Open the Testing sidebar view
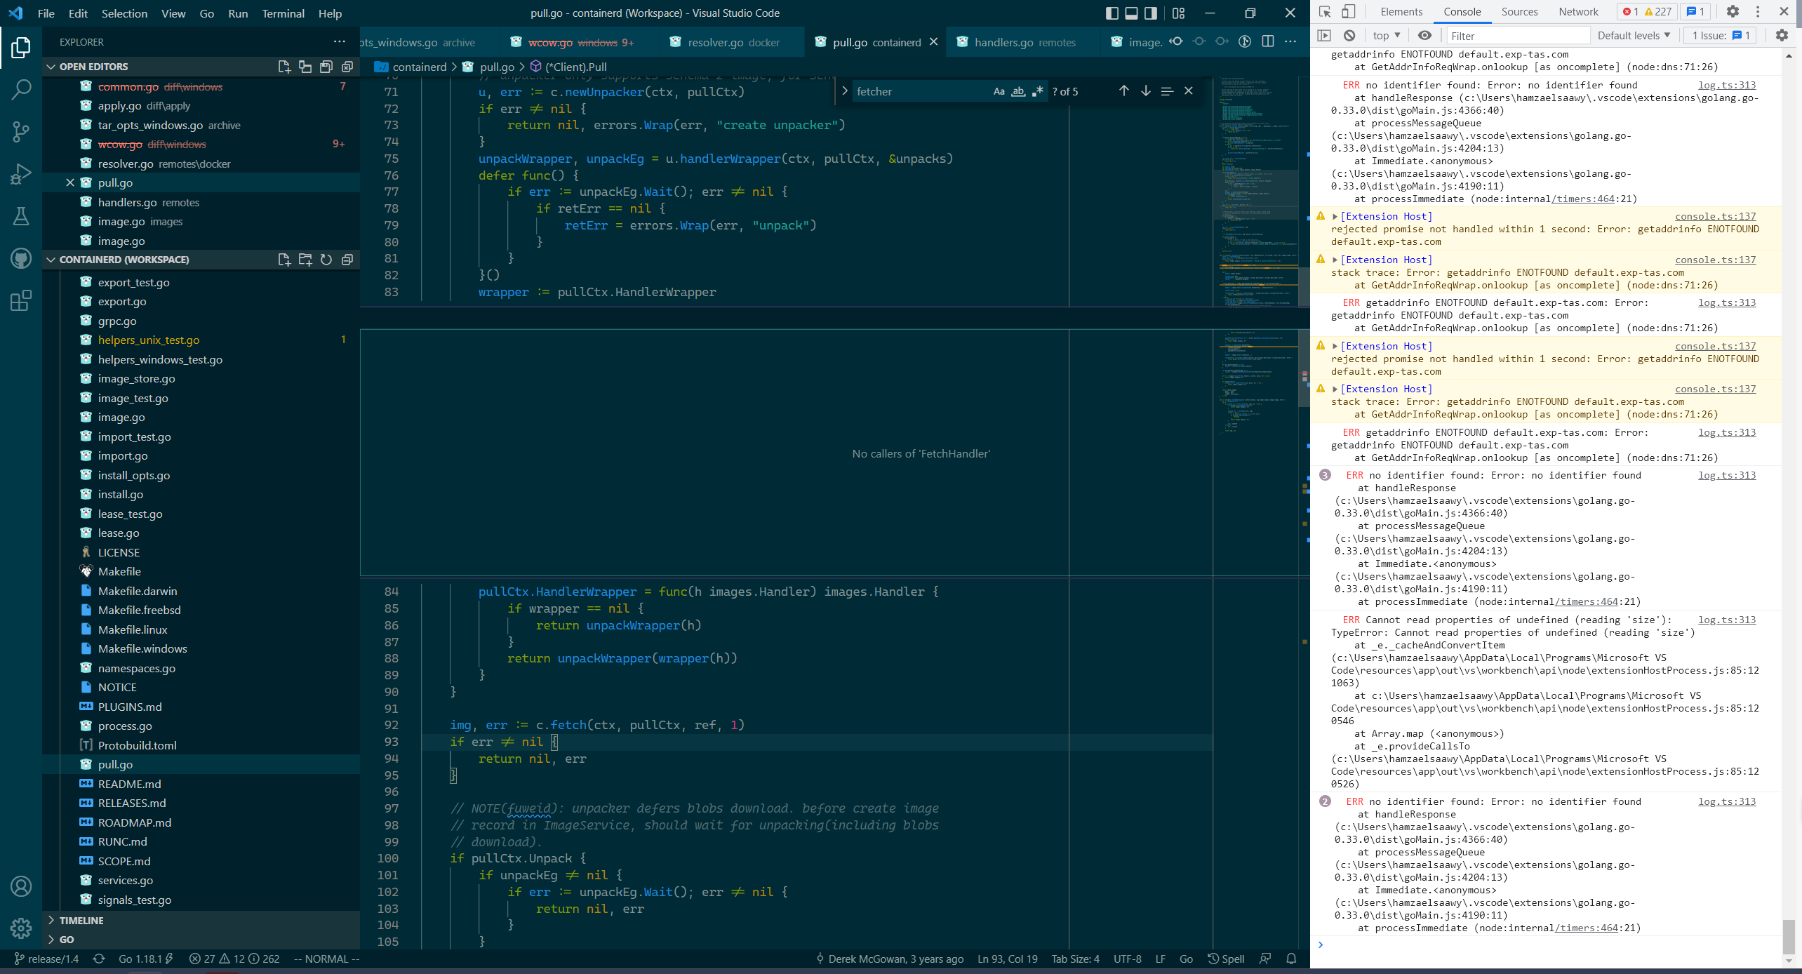The image size is (1802, 974). 21,215
